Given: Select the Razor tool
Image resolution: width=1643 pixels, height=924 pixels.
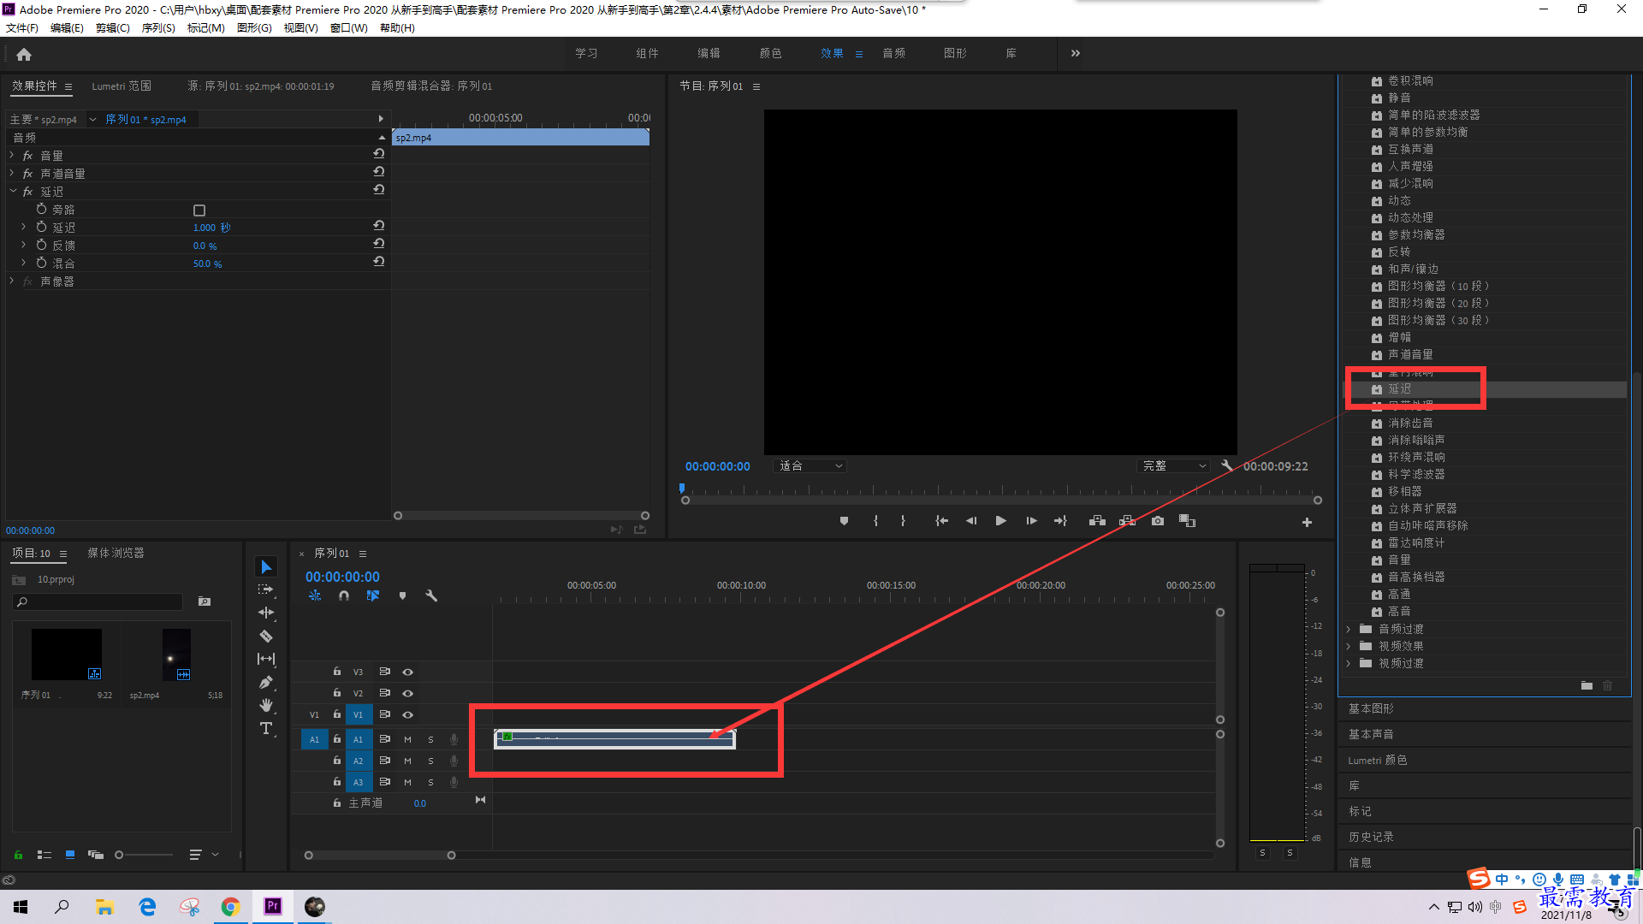Looking at the screenshot, I should coord(266,636).
